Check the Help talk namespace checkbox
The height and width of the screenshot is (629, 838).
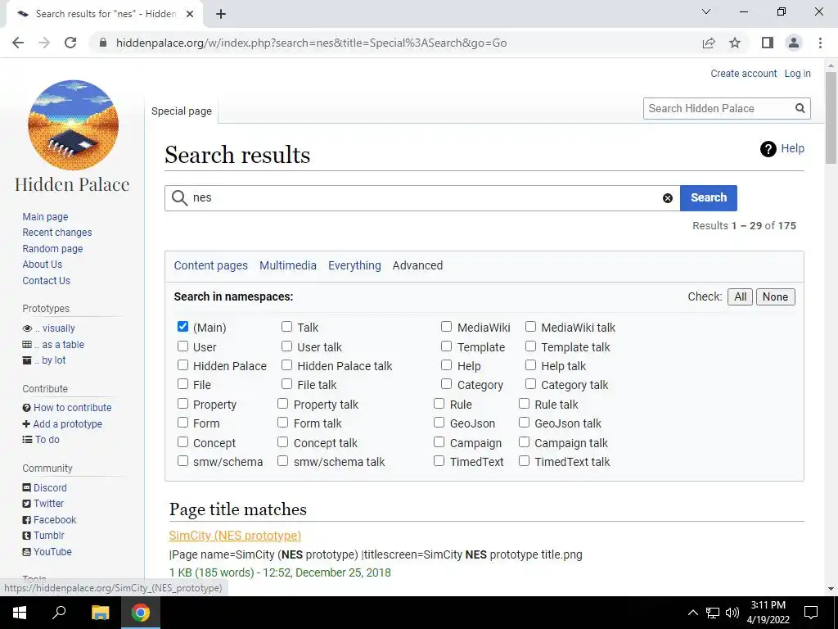click(530, 365)
